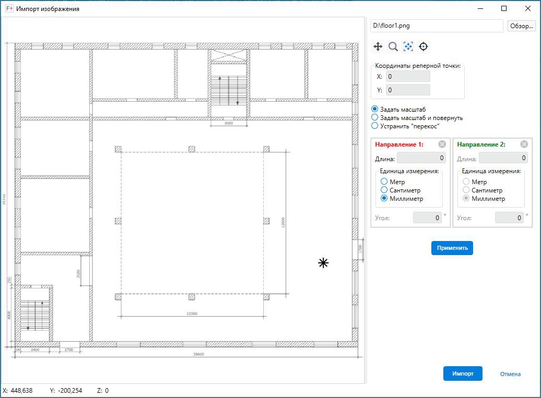The width and height of the screenshot is (541, 398).
Task: Click the X: 448,638 status bar readout
Action: pyautogui.click(x=18, y=390)
